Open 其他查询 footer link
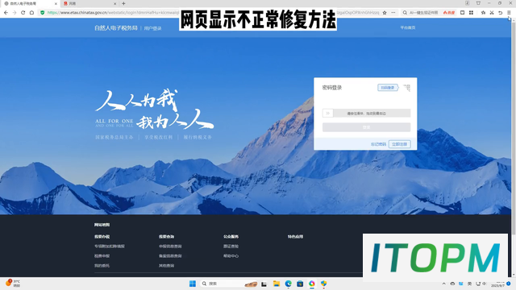 point(167,266)
